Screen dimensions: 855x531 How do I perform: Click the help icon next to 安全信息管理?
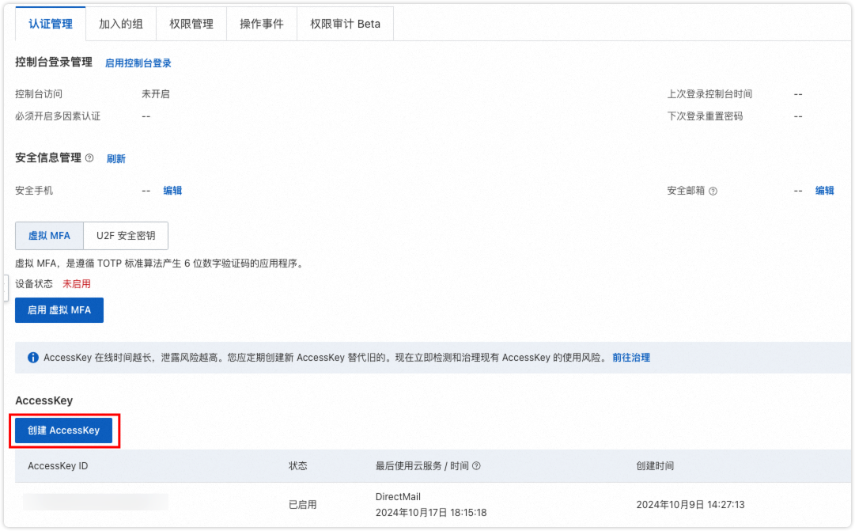[x=89, y=158]
